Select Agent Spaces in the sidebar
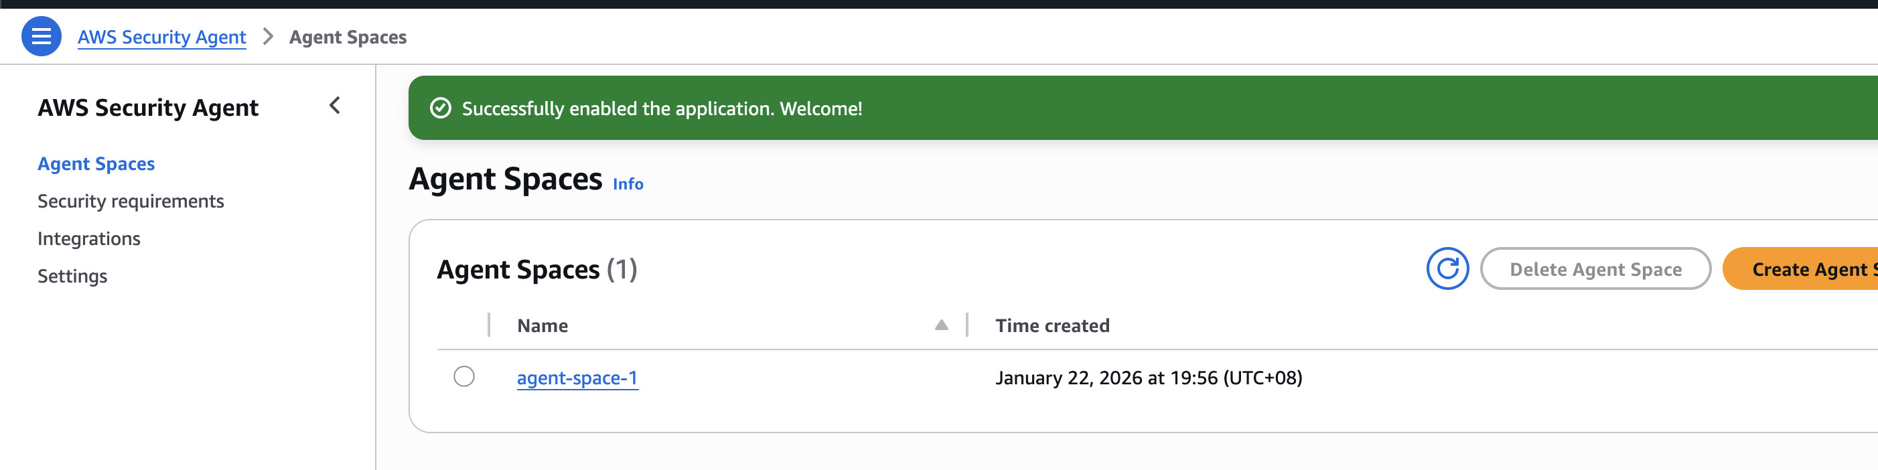Image resolution: width=1878 pixels, height=470 pixels. coord(96,164)
